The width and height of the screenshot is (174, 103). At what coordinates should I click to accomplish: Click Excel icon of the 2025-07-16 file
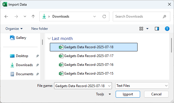pos(61,65)
